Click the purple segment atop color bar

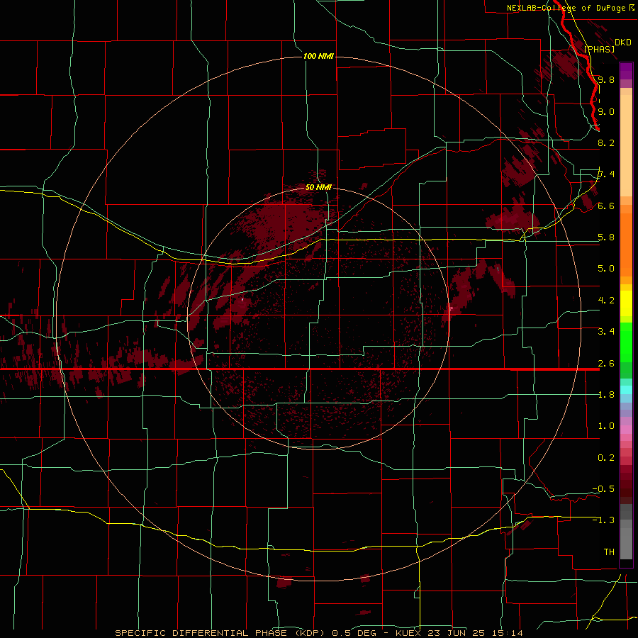click(626, 71)
